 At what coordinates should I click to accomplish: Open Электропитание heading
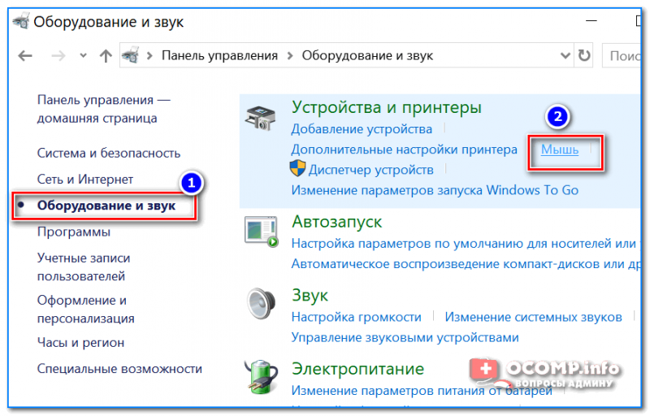tap(357, 369)
